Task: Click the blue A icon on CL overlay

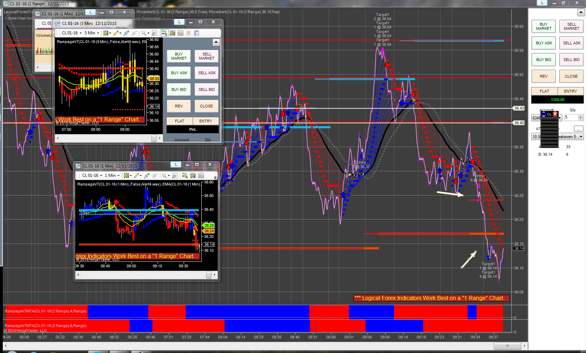Action: point(544,114)
